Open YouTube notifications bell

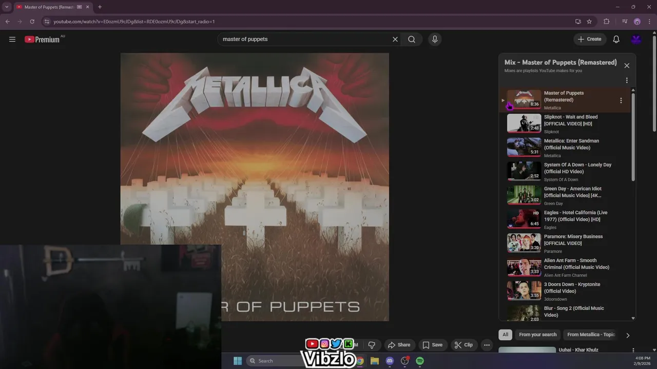pos(616,39)
